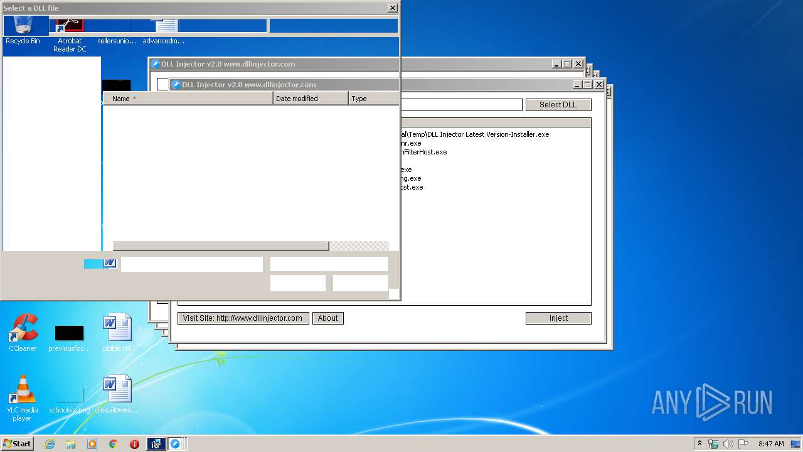The width and height of the screenshot is (803, 452).
Task: Select the process ending in ost.exe
Action: (412, 187)
